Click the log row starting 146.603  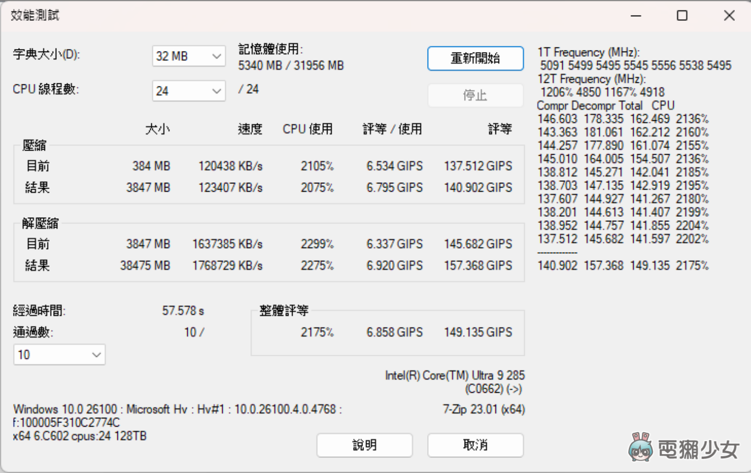click(623, 119)
